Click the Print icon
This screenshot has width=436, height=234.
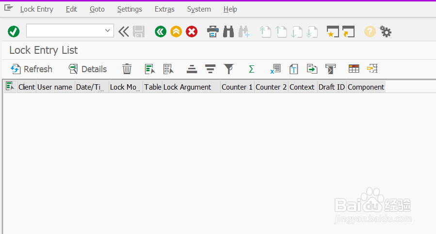tap(213, 31)
